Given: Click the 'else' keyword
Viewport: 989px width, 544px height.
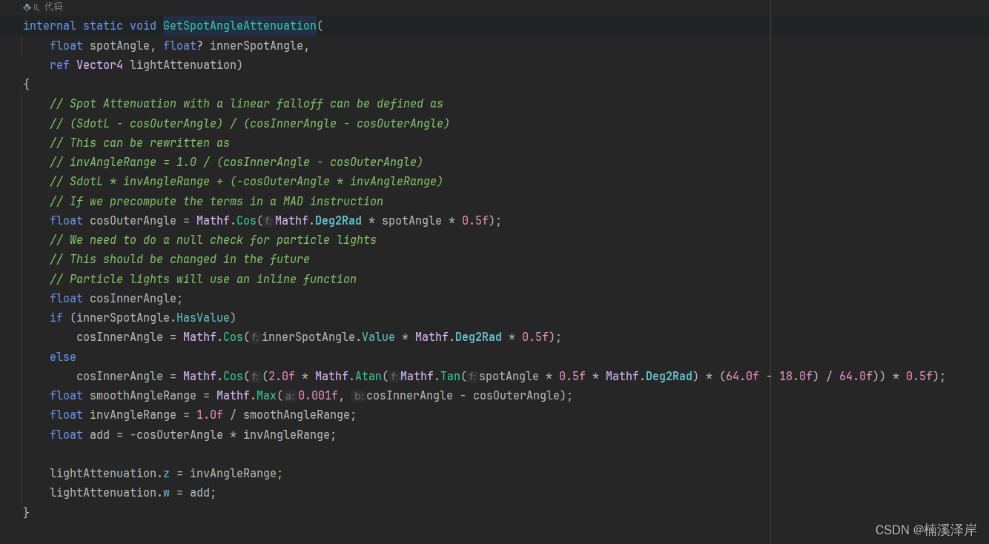Looking at the screenshot, I should [63, 357].
